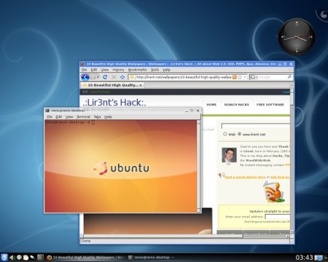Bookmark the page with the star icon
This screenshot has width=328, height=262.
point(240,77)
